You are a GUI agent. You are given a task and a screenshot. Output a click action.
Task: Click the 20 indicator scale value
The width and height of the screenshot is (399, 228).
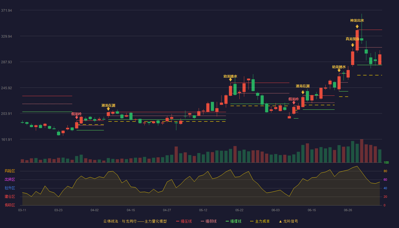click(x=385, y=197)
